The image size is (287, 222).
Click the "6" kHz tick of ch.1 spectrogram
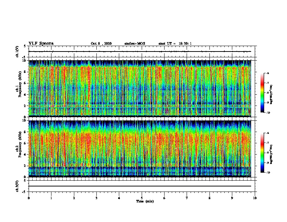pos(25,83)
